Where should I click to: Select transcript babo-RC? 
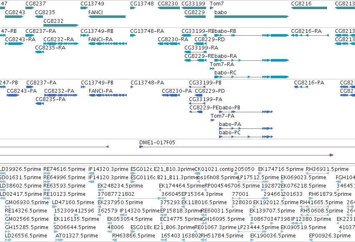tap(252, 77)
